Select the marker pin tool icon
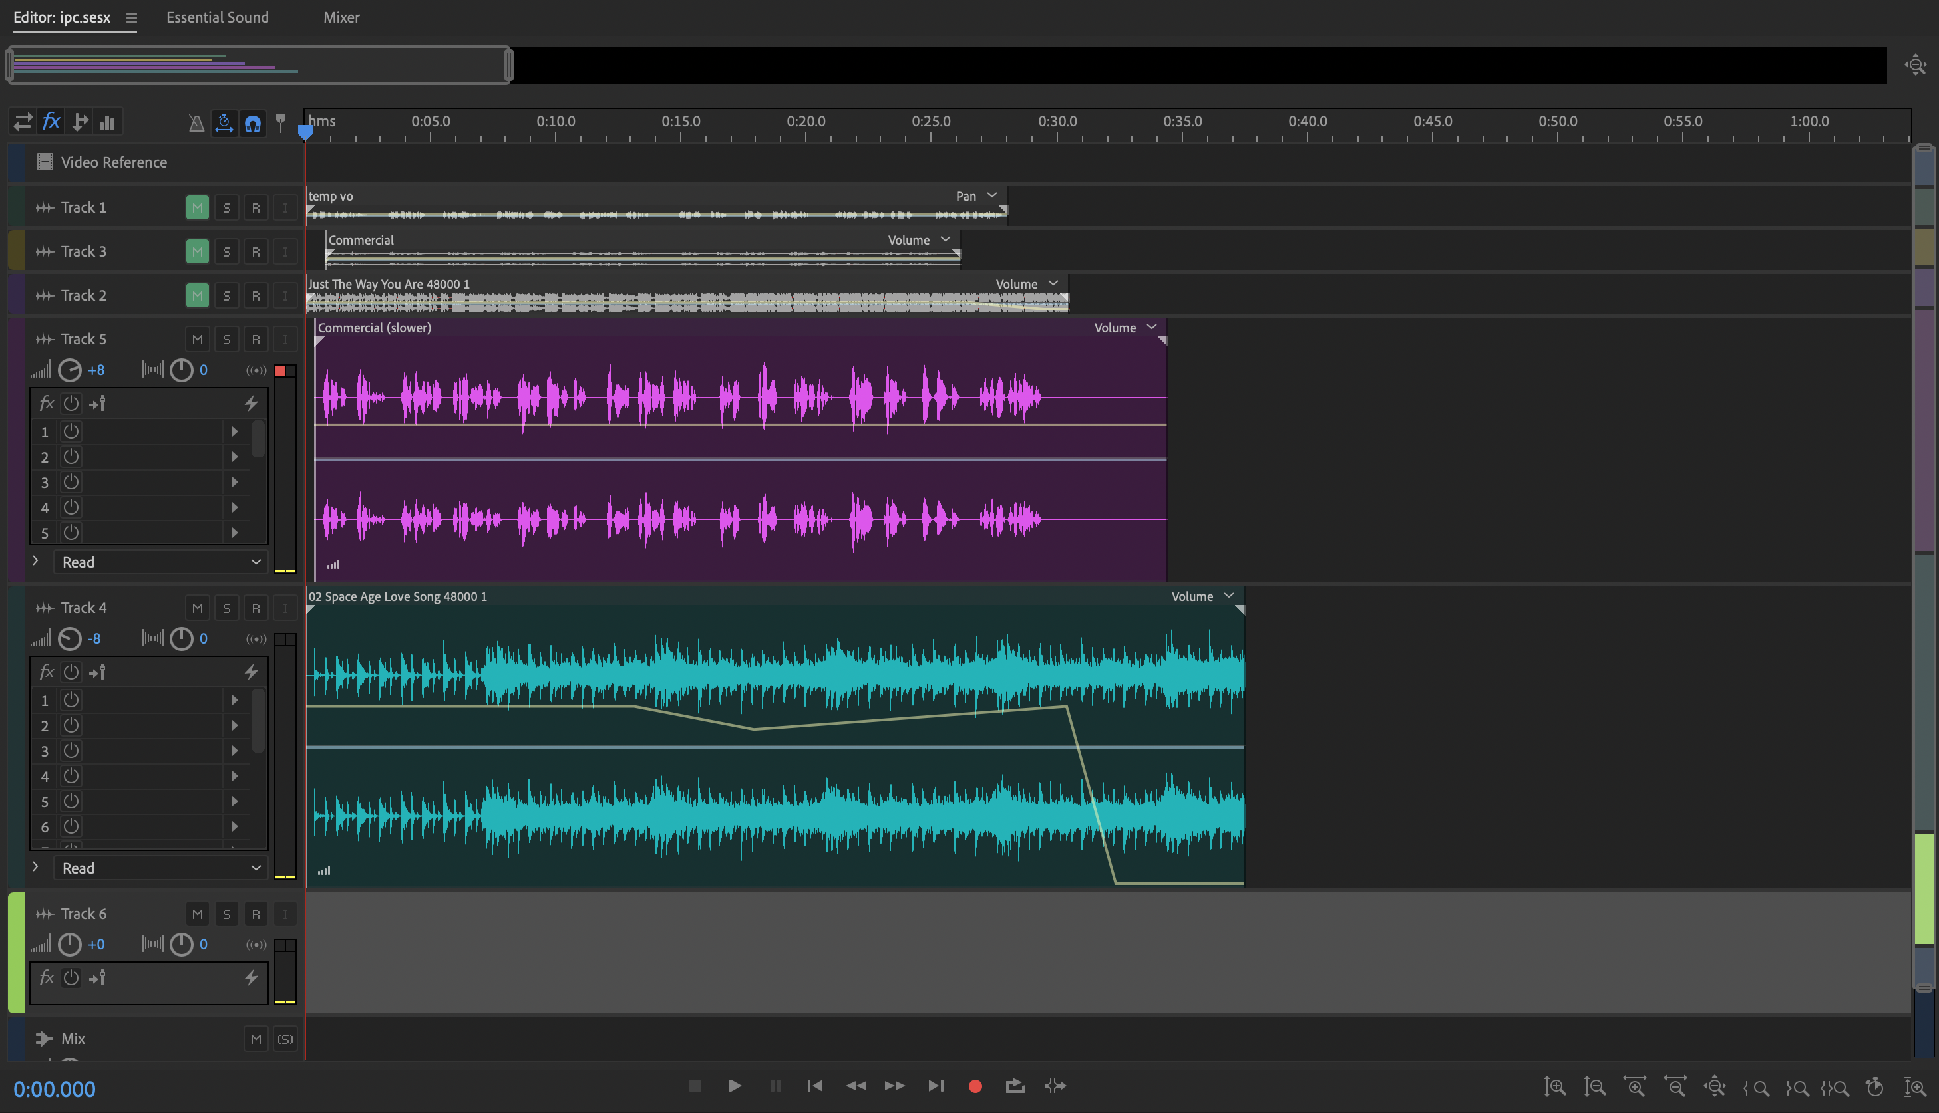Image resolution: width=1939 pixels, height=1113 pixels. tap(281, 122)
